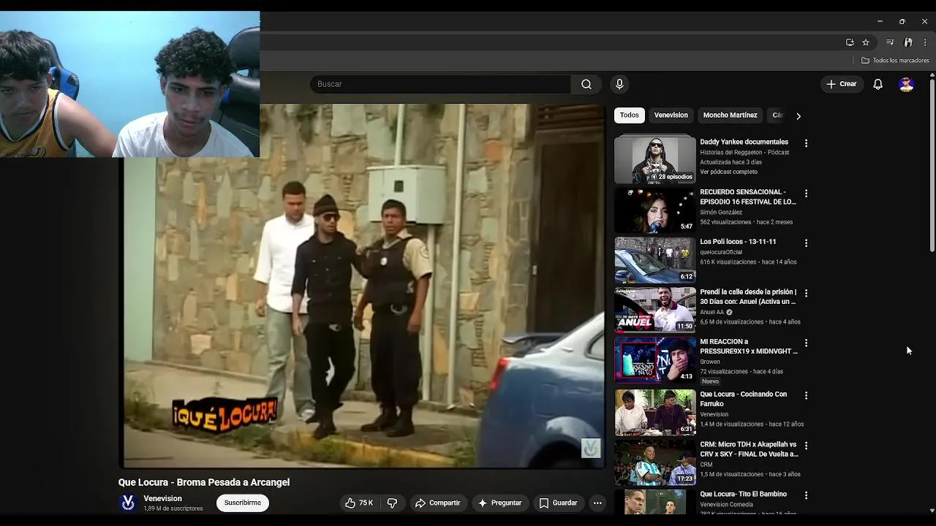This screenshot has width=936, height=526.
Task: Click the CRM channel name
Action: 706,465
